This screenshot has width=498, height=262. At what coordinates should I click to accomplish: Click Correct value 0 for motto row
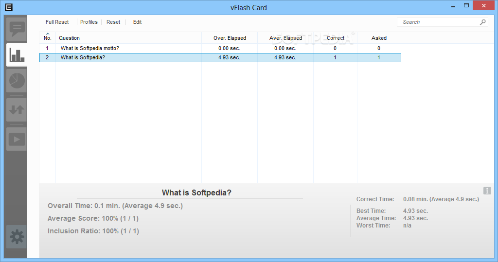335,48
